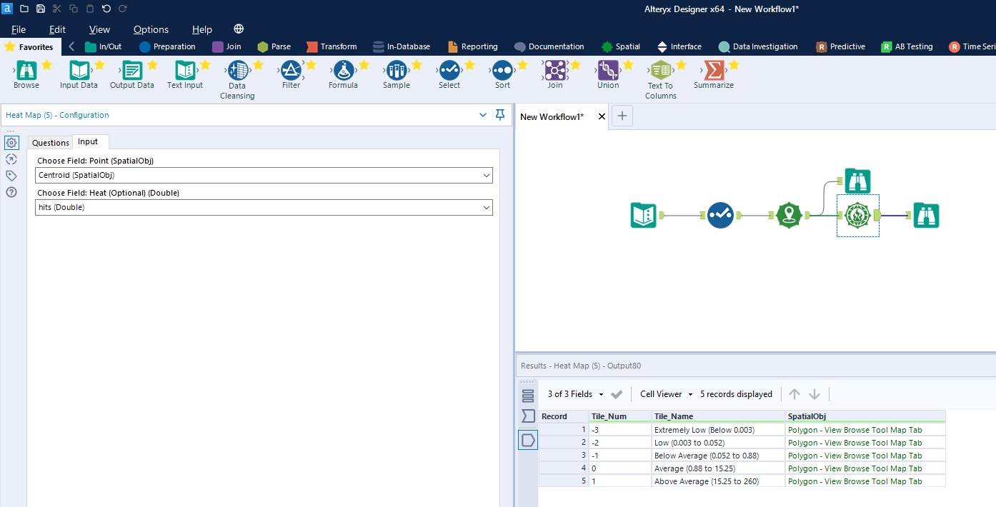
Task: Create a new workflow with the plus button
Action: point(622,115)
